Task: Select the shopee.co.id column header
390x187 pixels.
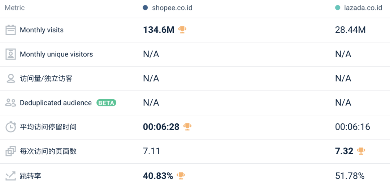Action: pos(168,8)
